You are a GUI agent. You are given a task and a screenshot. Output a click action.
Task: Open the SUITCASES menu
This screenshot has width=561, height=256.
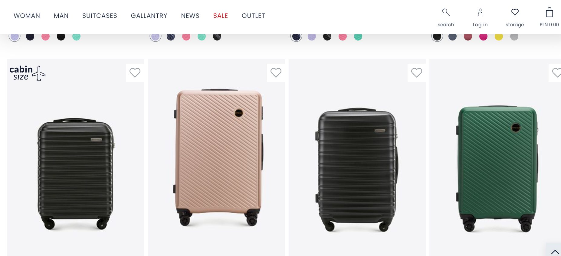[100, 16]
